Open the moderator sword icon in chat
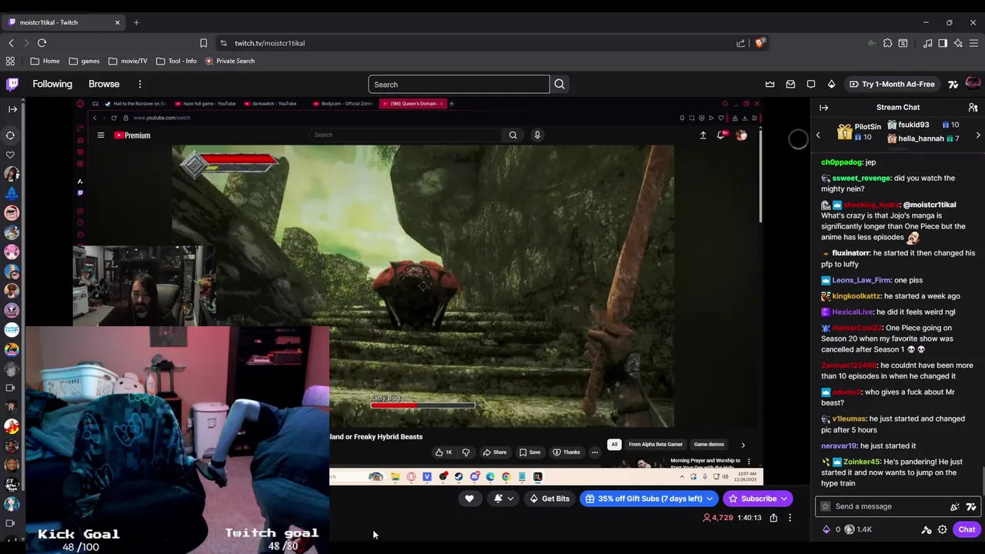This screenshot has width=985, height=554. click(x=927, y=529)
